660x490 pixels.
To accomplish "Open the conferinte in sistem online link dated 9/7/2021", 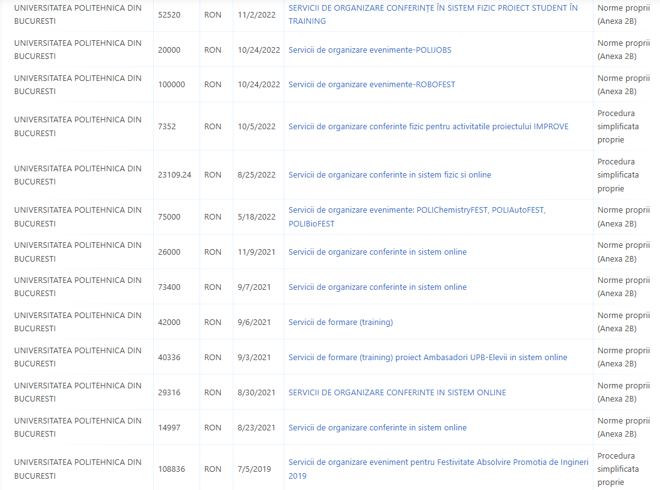I will (x=377, y=287).
